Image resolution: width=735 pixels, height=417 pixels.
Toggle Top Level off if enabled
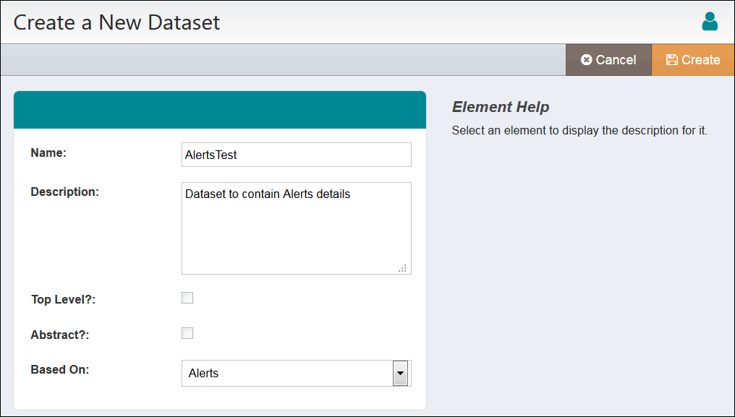pyautogui.click(x=187, y=297)
